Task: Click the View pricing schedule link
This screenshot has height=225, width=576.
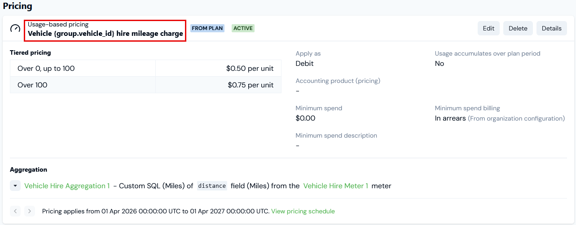Action: (x=303, y=211)
